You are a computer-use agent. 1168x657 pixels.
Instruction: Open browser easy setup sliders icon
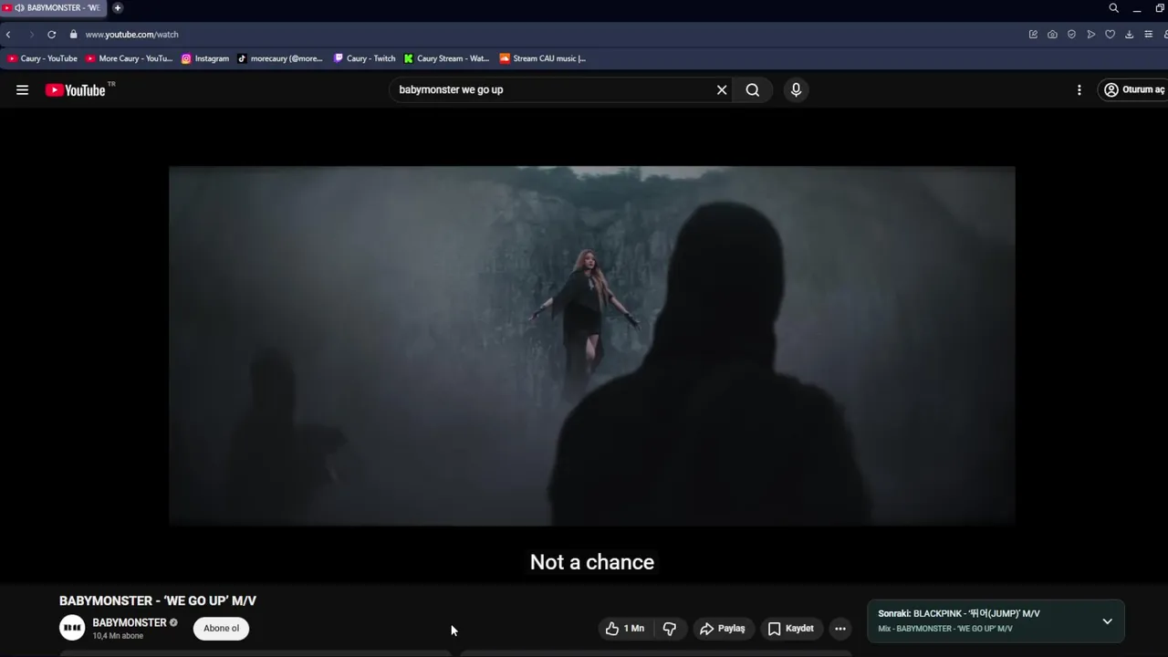pos(1148,34)
